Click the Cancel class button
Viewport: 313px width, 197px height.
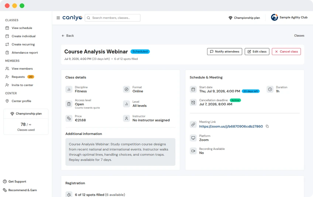[286, 51]
